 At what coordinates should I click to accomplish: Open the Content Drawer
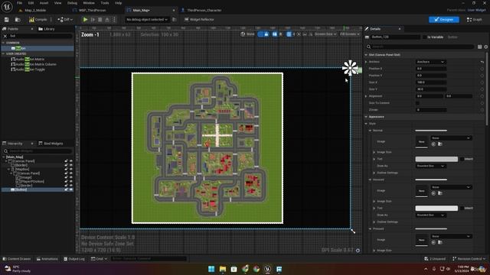coord(17,259)
